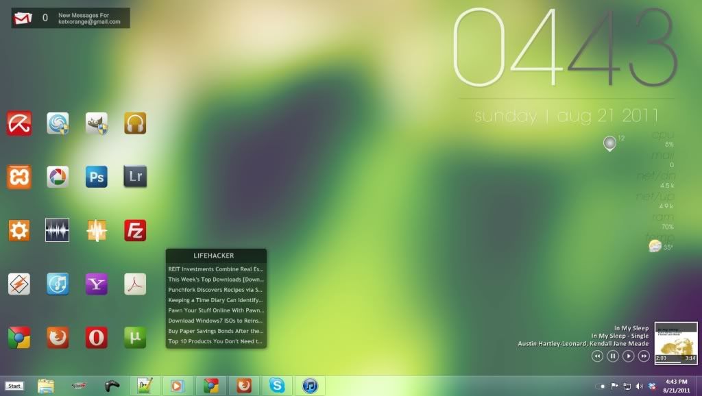Open µTorrent
This screenshot has width=702, height=396.
[135, 337]
